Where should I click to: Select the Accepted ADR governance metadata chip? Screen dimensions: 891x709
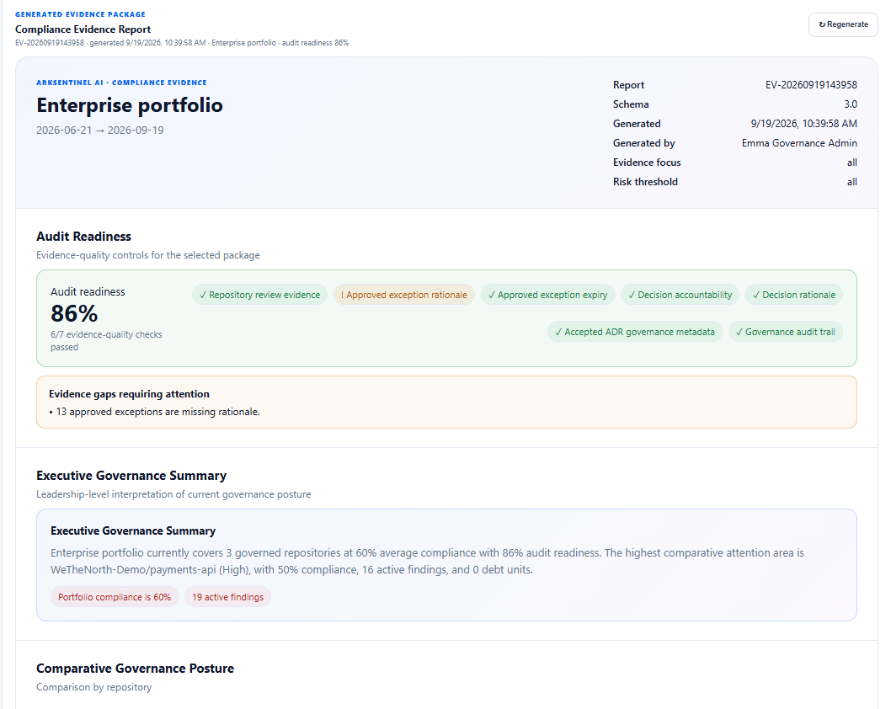pyautogui.click(x=635, y=332)
